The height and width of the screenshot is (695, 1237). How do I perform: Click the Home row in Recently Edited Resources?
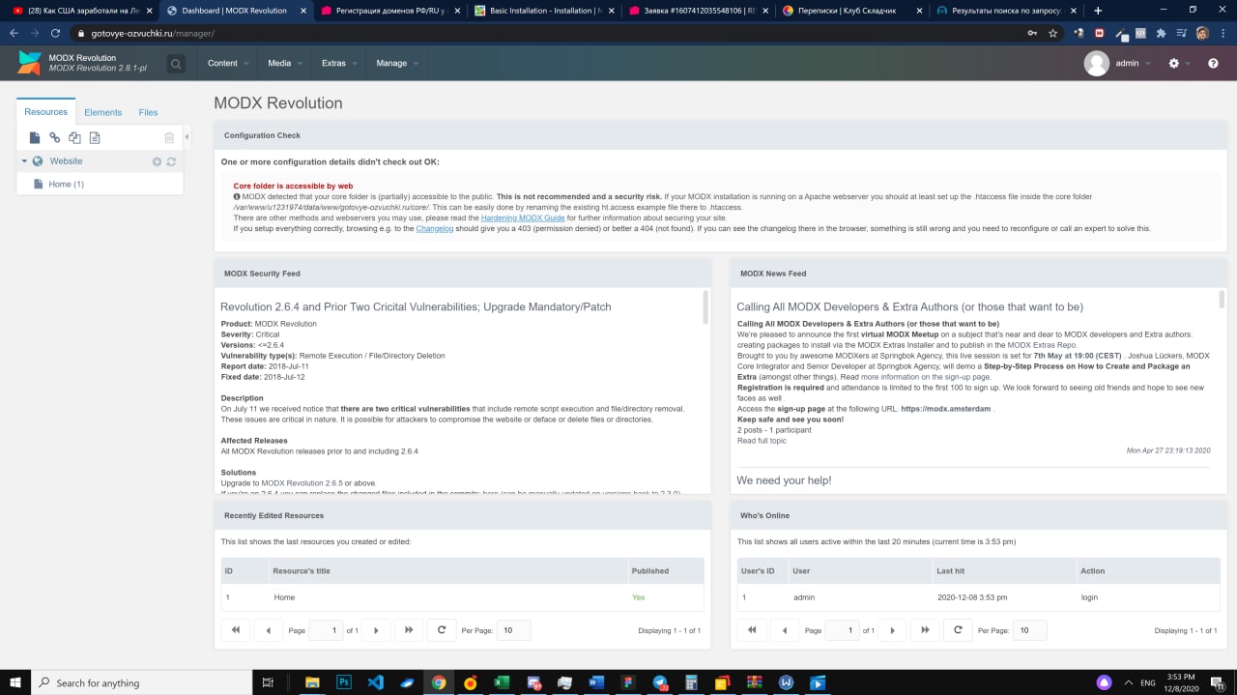click(x=462, y=597)
